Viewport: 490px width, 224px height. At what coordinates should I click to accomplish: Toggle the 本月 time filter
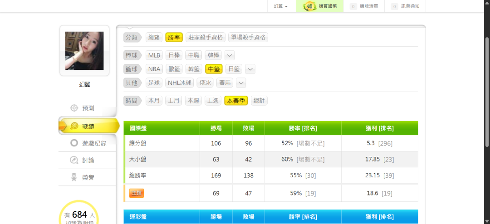154,101
